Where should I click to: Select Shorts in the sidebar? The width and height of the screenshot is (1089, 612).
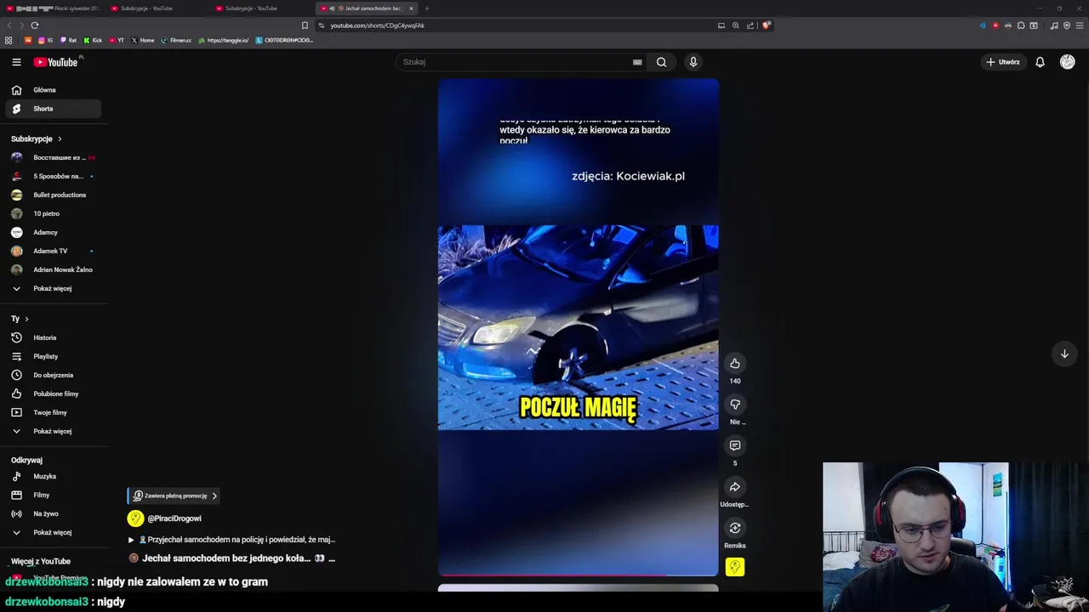pos(54,109)
